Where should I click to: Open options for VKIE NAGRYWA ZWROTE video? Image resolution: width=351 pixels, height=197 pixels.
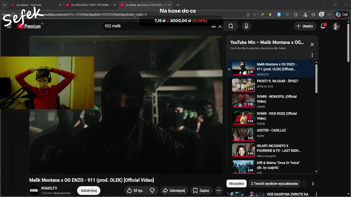pyautogui.click(x=316, y=195)
